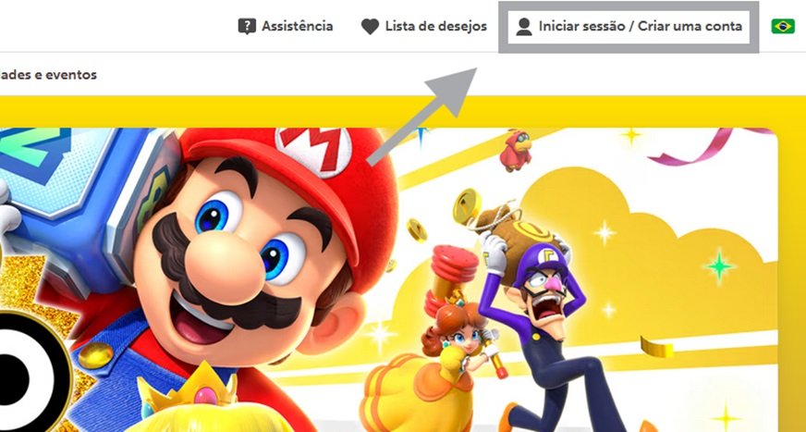Screen dimensions: 806x432
Task: Click the heart icon for wishlist
Action: tap(370, 27)
